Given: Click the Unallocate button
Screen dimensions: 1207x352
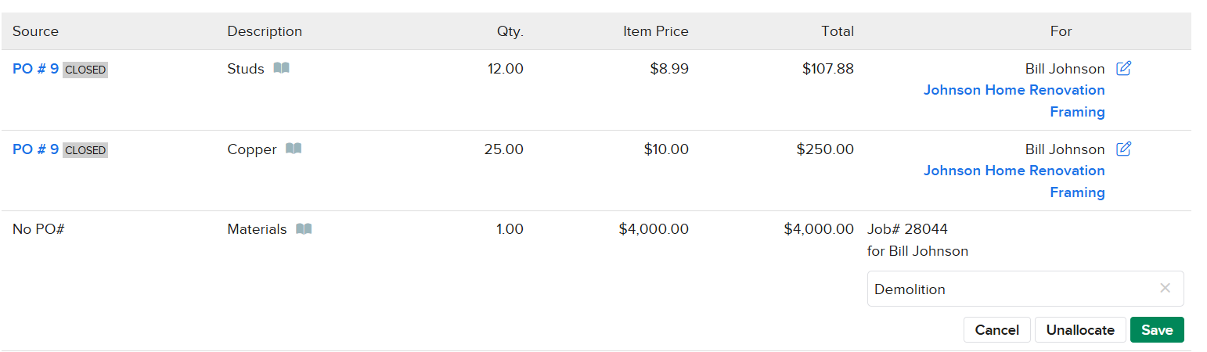Looking at the screenshot, I should [1080, 330].
